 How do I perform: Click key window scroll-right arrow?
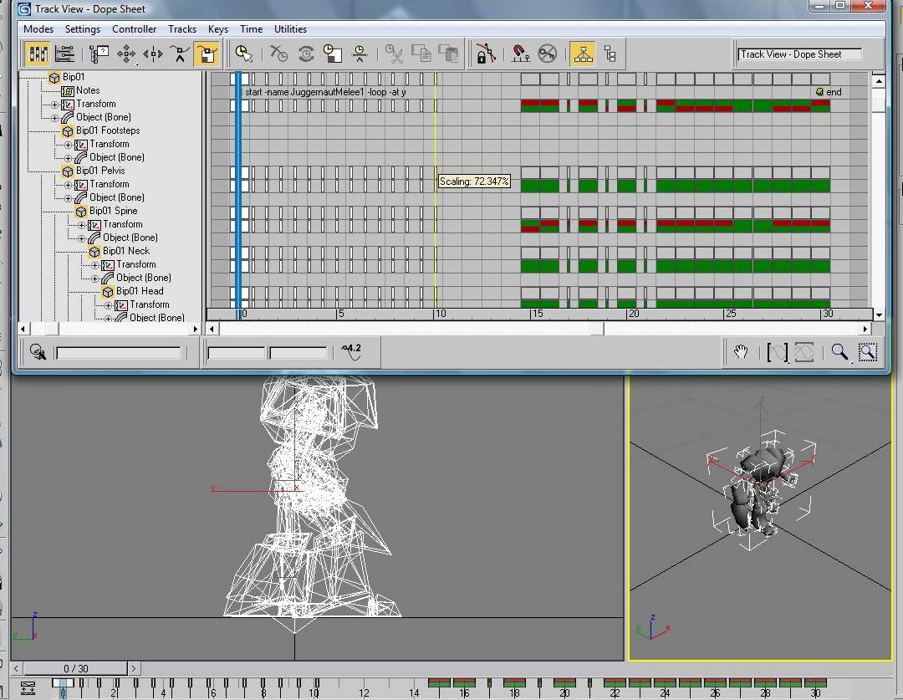pos(865,329)
